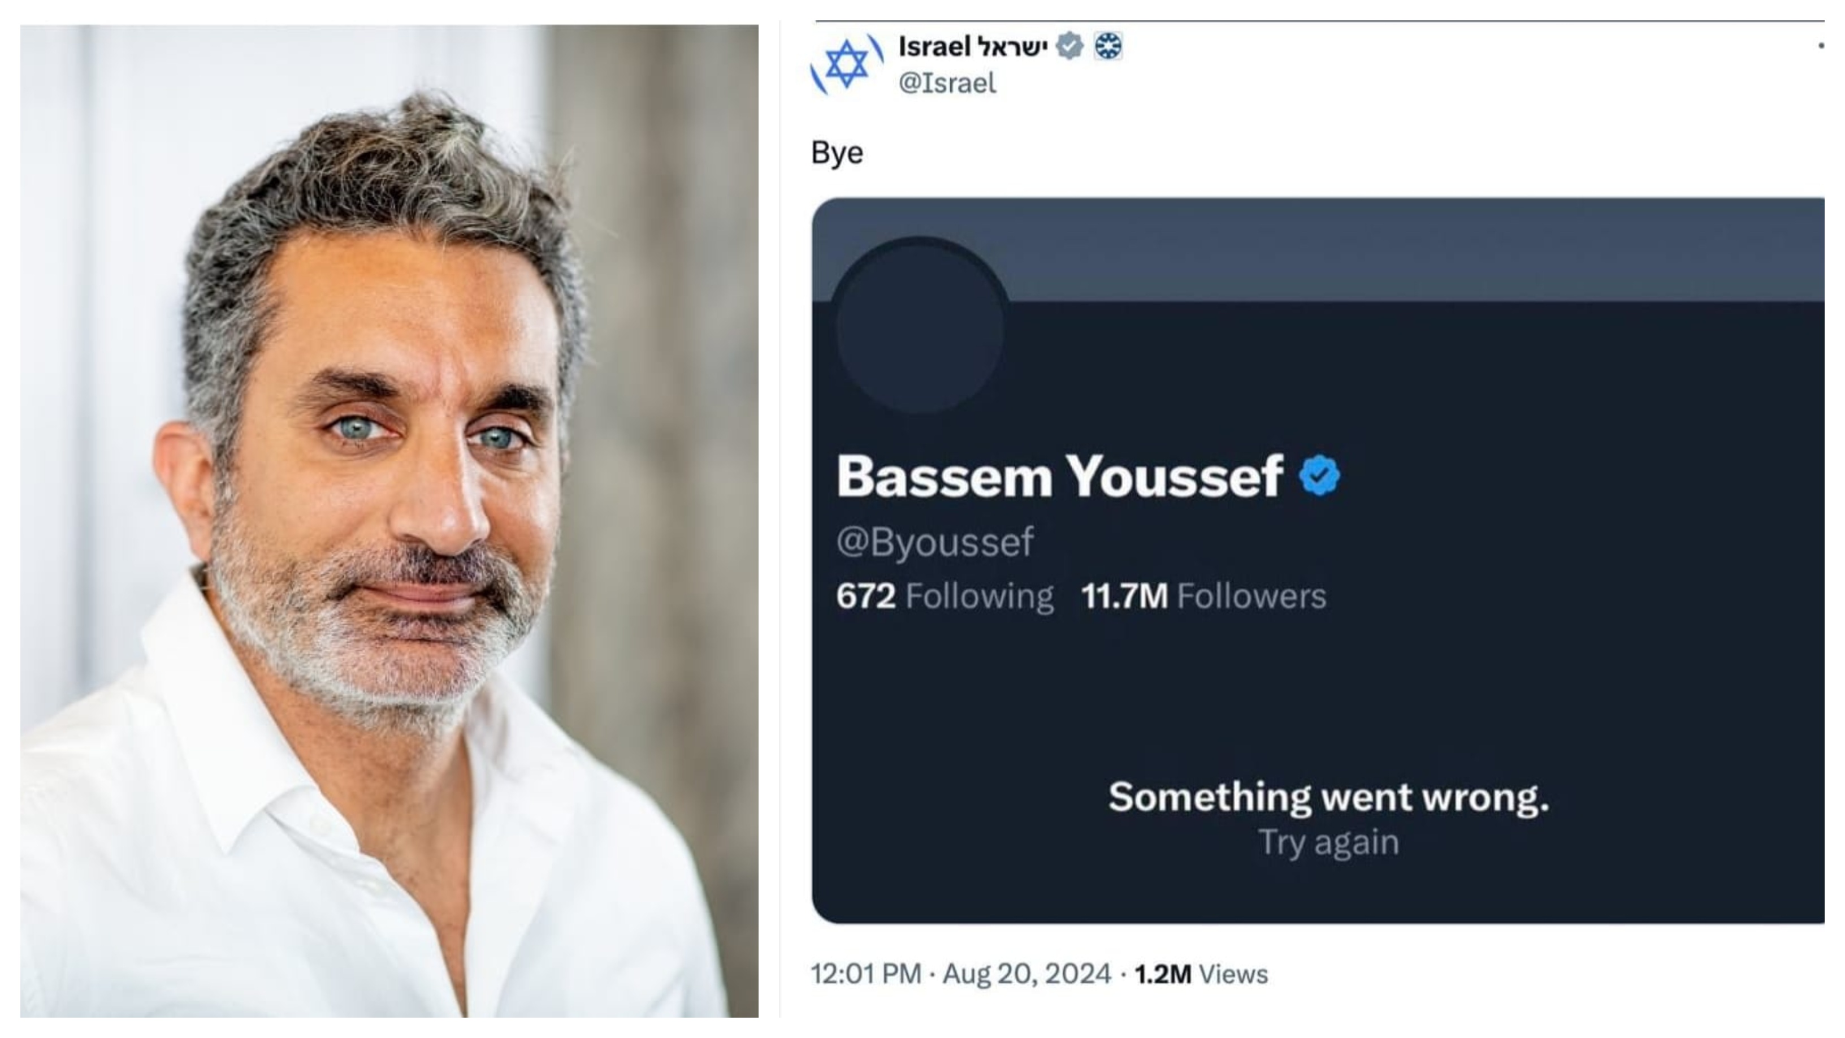Click the empty circular profile picture placeholder

[920, 326]
